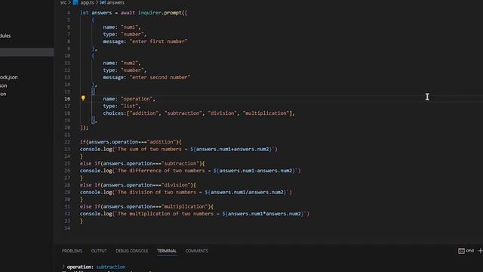This screenshot has height=272, width=483.
Task: Click the type: "list" line
Action: [122, 106]
